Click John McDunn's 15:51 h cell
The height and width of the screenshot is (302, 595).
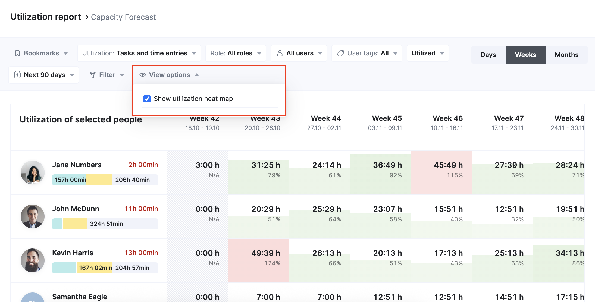click(441, 216)
